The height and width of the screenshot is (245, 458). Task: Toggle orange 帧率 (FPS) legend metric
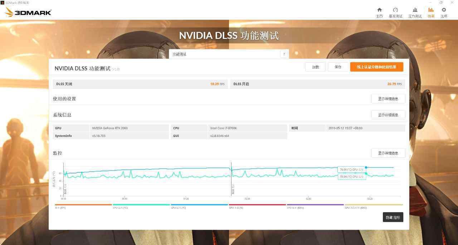coord(83,206)
